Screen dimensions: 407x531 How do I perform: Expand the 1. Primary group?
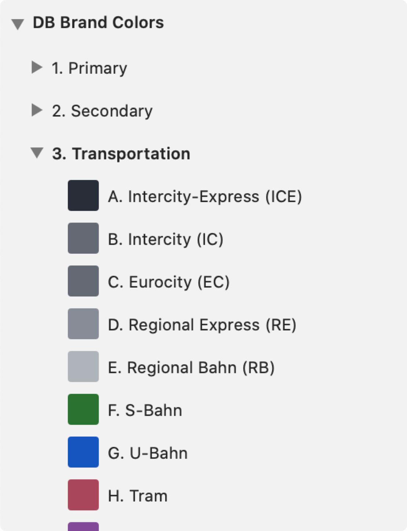click(37, 67)
